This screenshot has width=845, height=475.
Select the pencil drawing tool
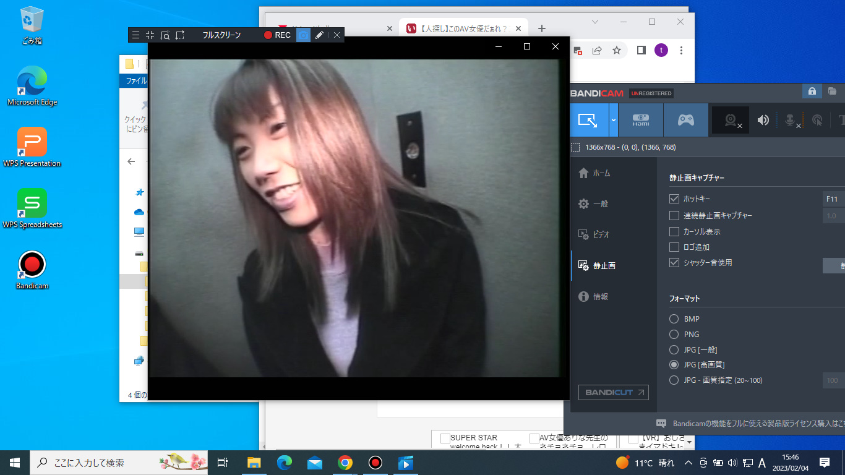[319, 35]
